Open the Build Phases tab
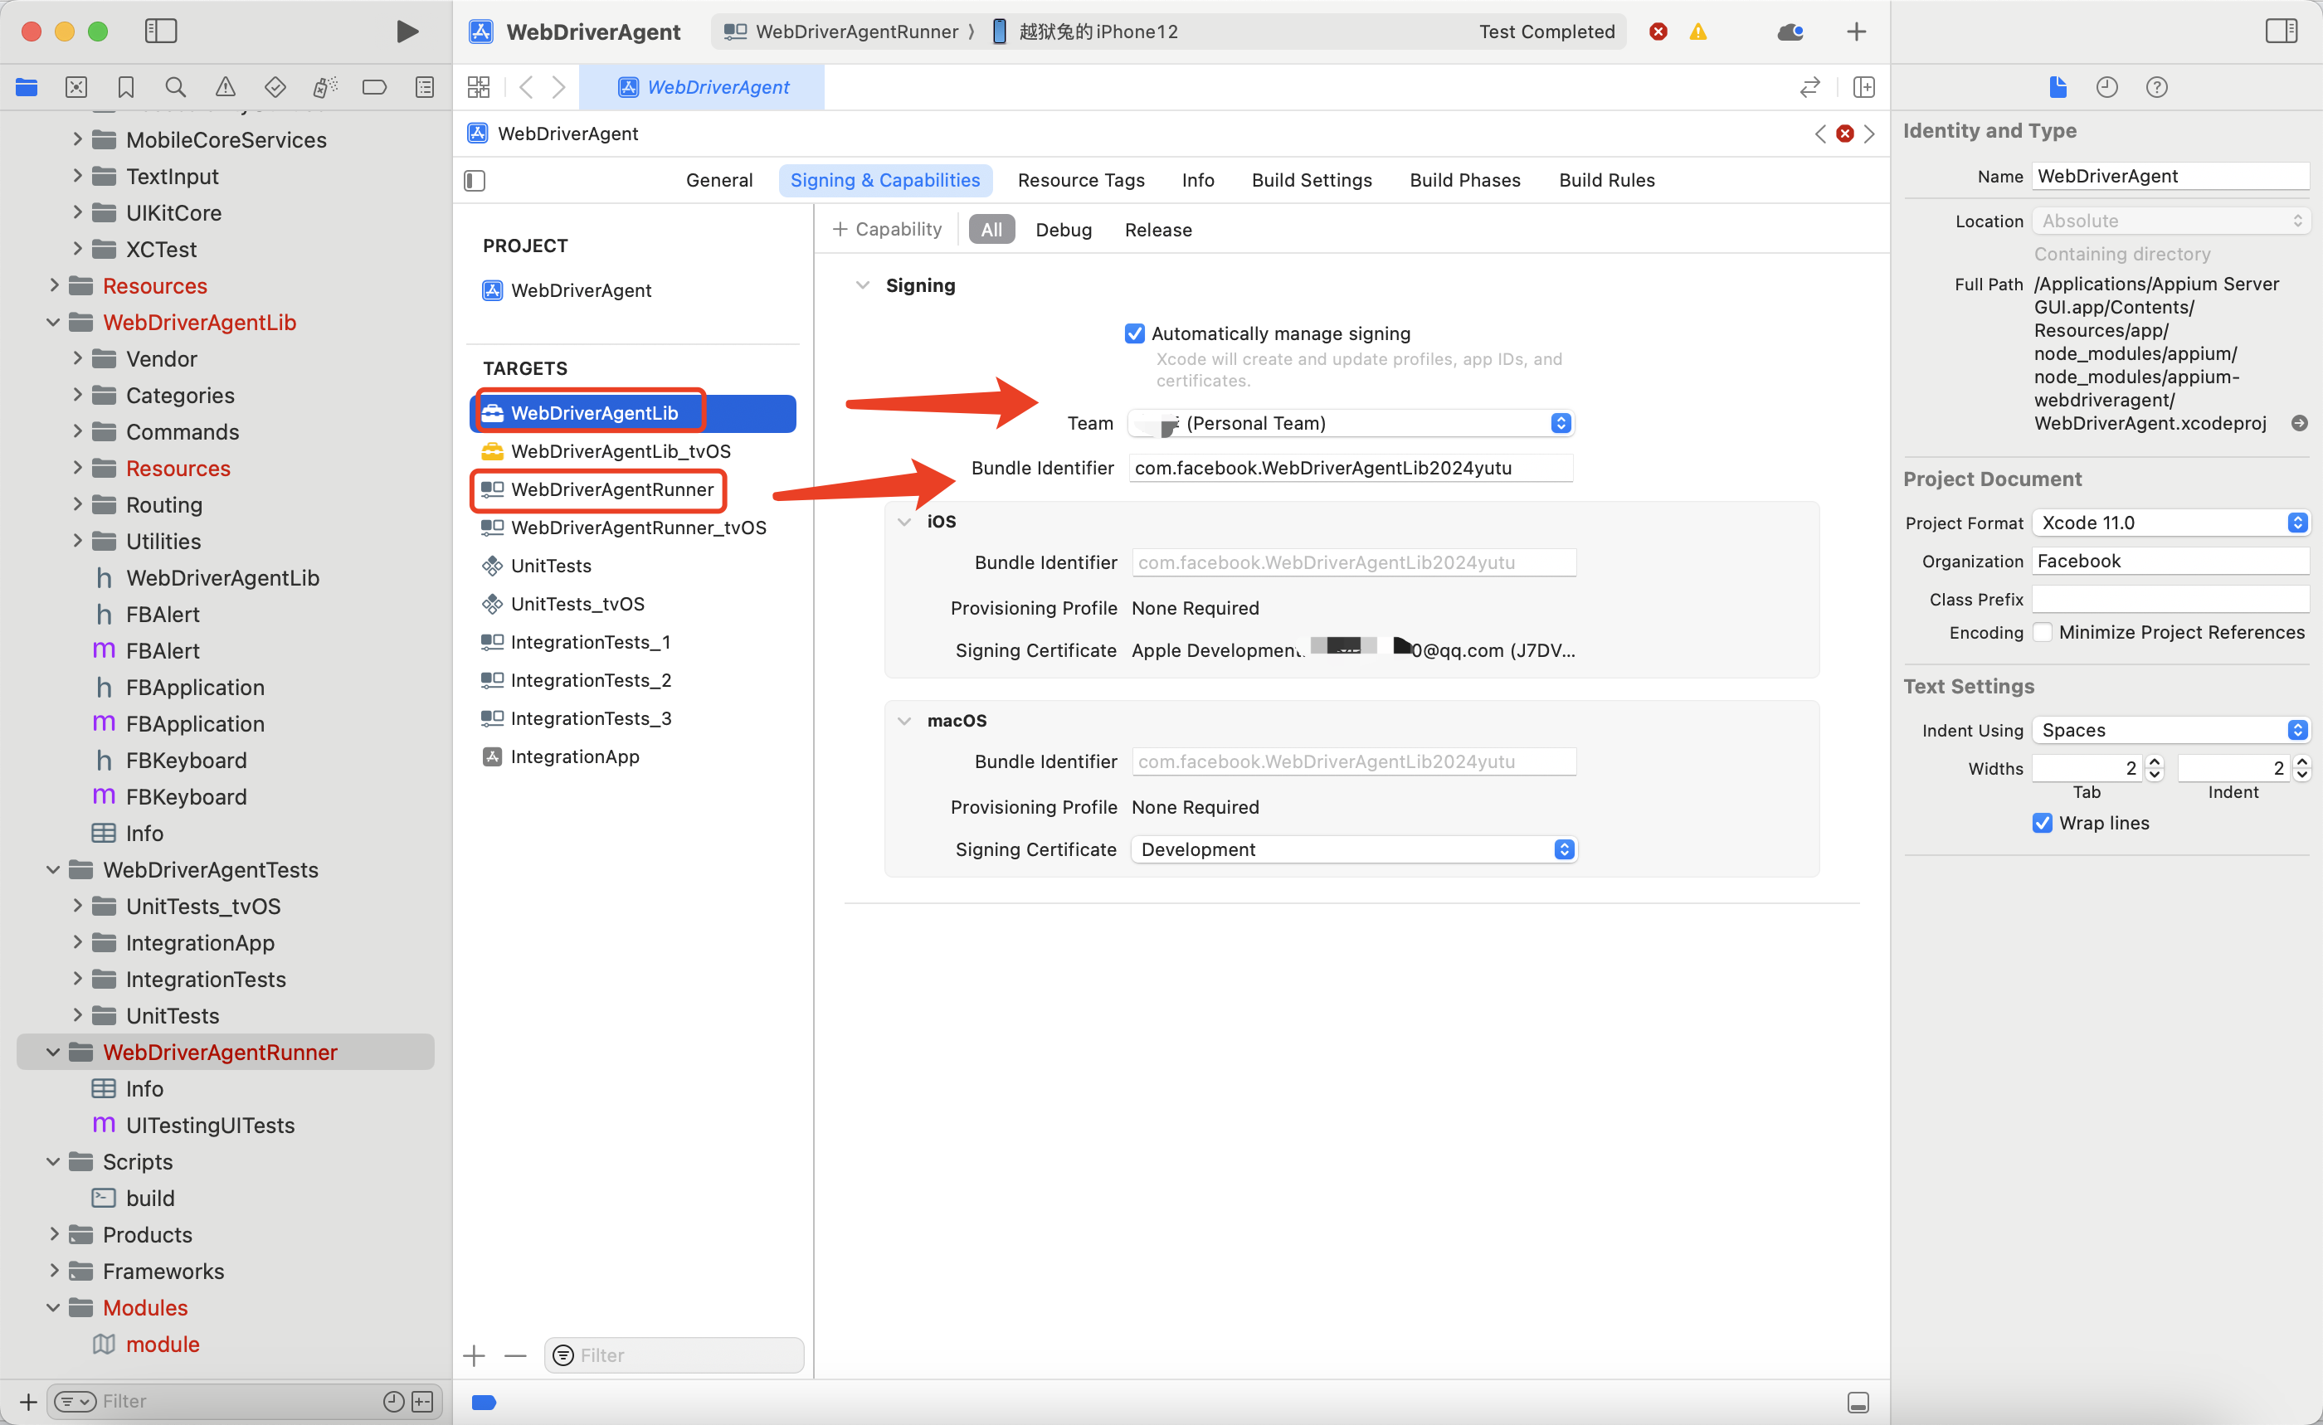The width and height of the screenshot is (2323, 1425). pos(1465,181)
